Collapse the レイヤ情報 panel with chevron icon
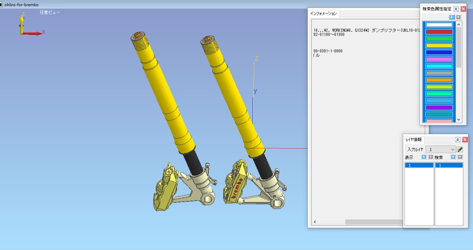The height and width of the screenshot is (250, 473). 457,140
